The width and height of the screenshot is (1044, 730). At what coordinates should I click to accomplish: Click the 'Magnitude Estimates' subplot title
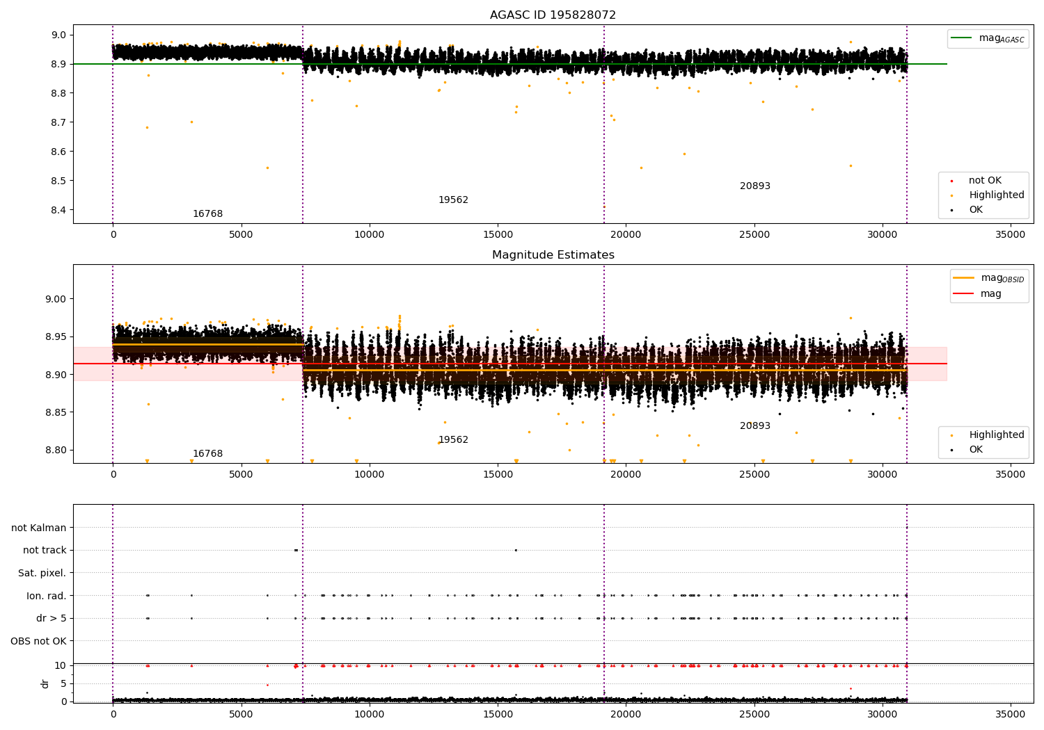point(553,255)
